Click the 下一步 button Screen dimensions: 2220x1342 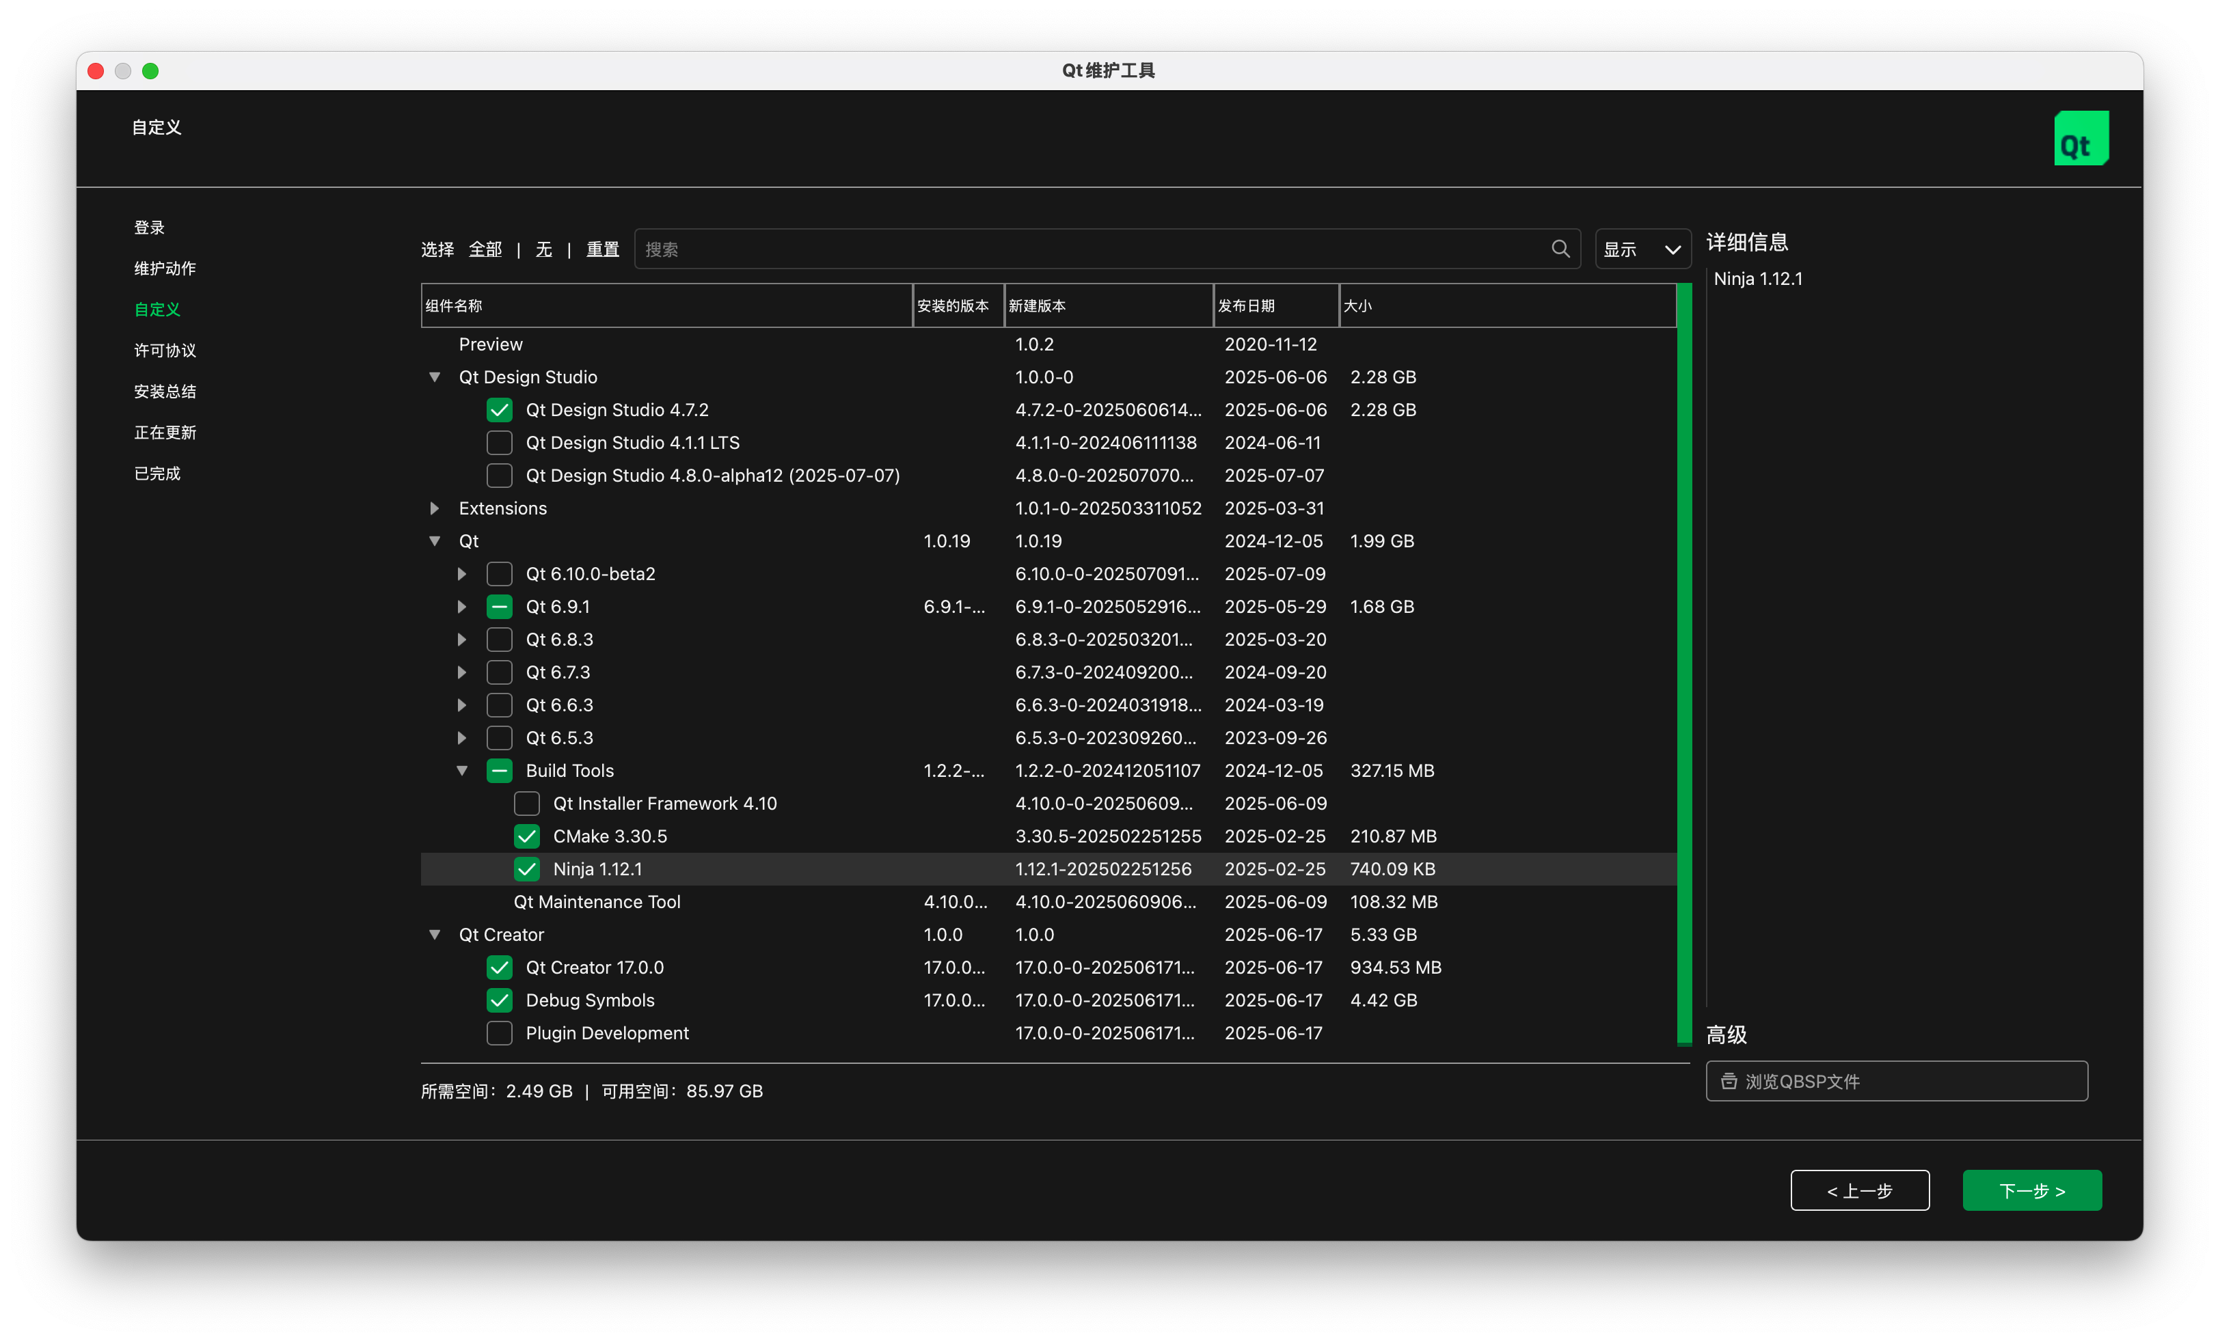click(x=2031, y=1191)
